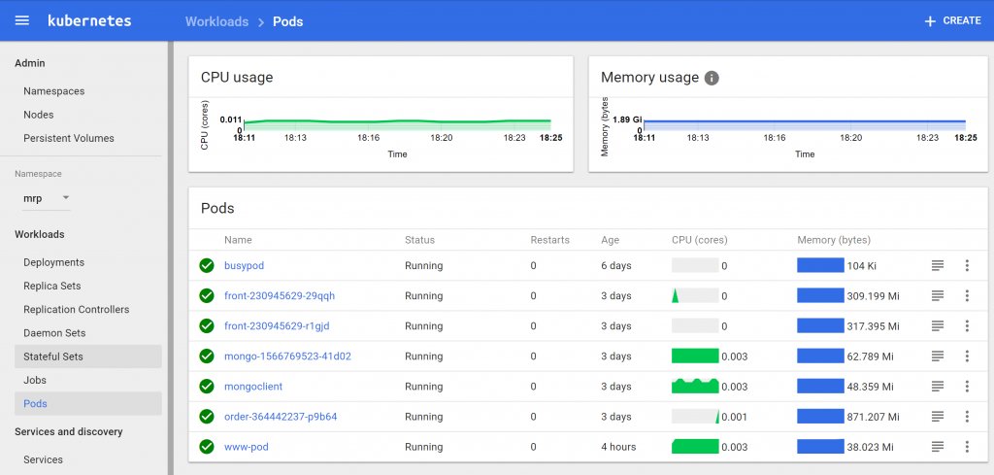
Task: Click the Restarts column header
Action: (550, 240)
